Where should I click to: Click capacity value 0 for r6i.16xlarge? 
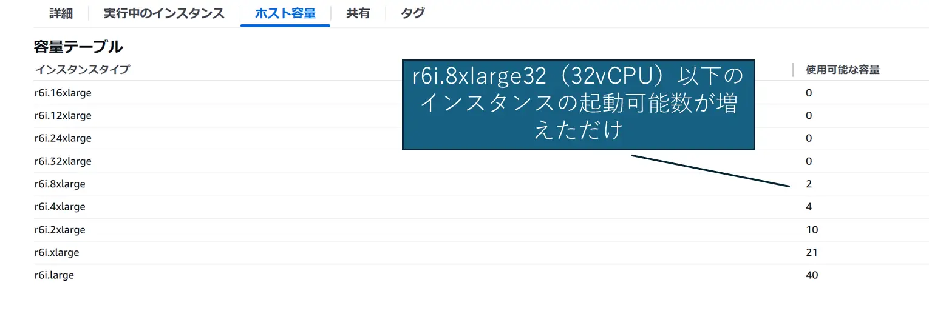809,93
